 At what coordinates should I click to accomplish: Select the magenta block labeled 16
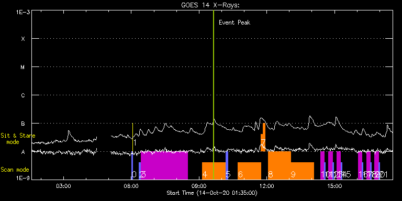pos(360,165)
